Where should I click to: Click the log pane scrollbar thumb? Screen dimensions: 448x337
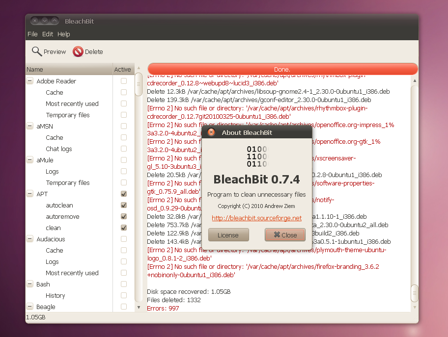pyautogui.click(x=414, y=293)
